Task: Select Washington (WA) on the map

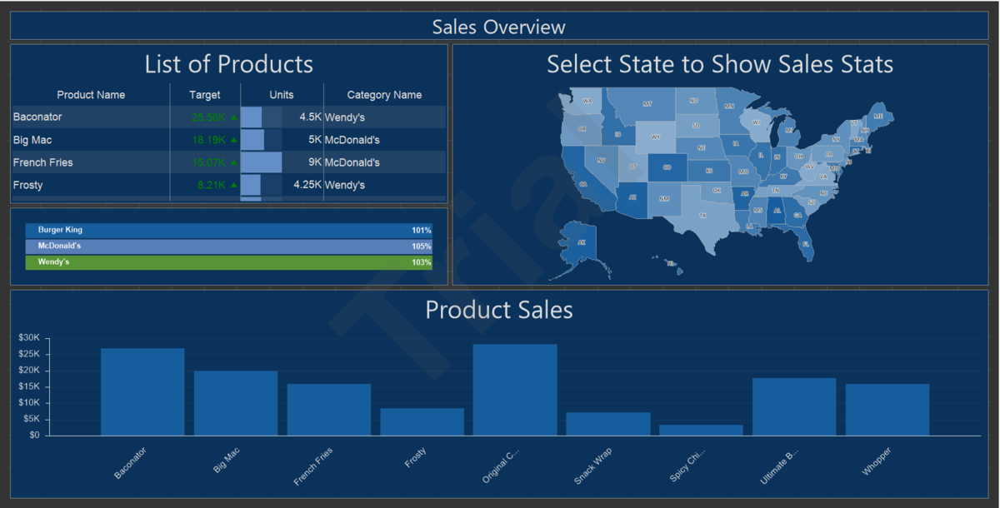Action: [587, 101]
